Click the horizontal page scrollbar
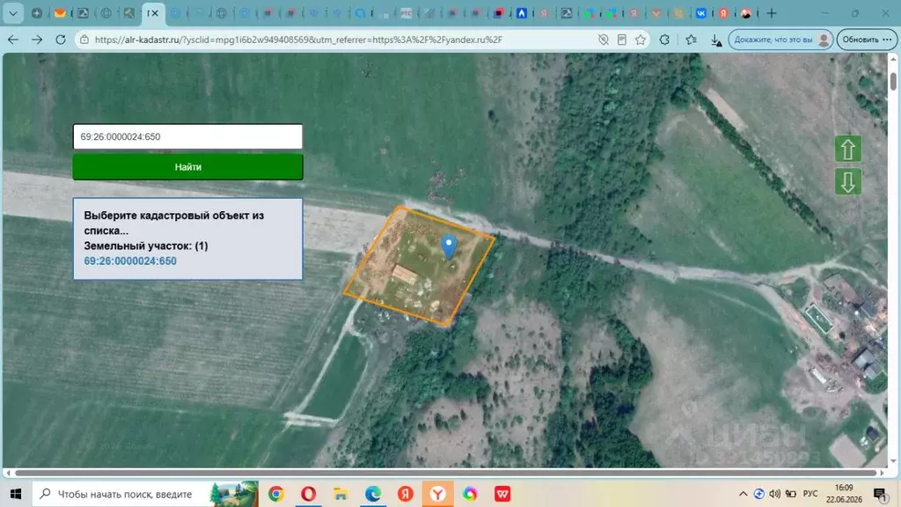Screen dimensions: 901x507 point(446,473)
